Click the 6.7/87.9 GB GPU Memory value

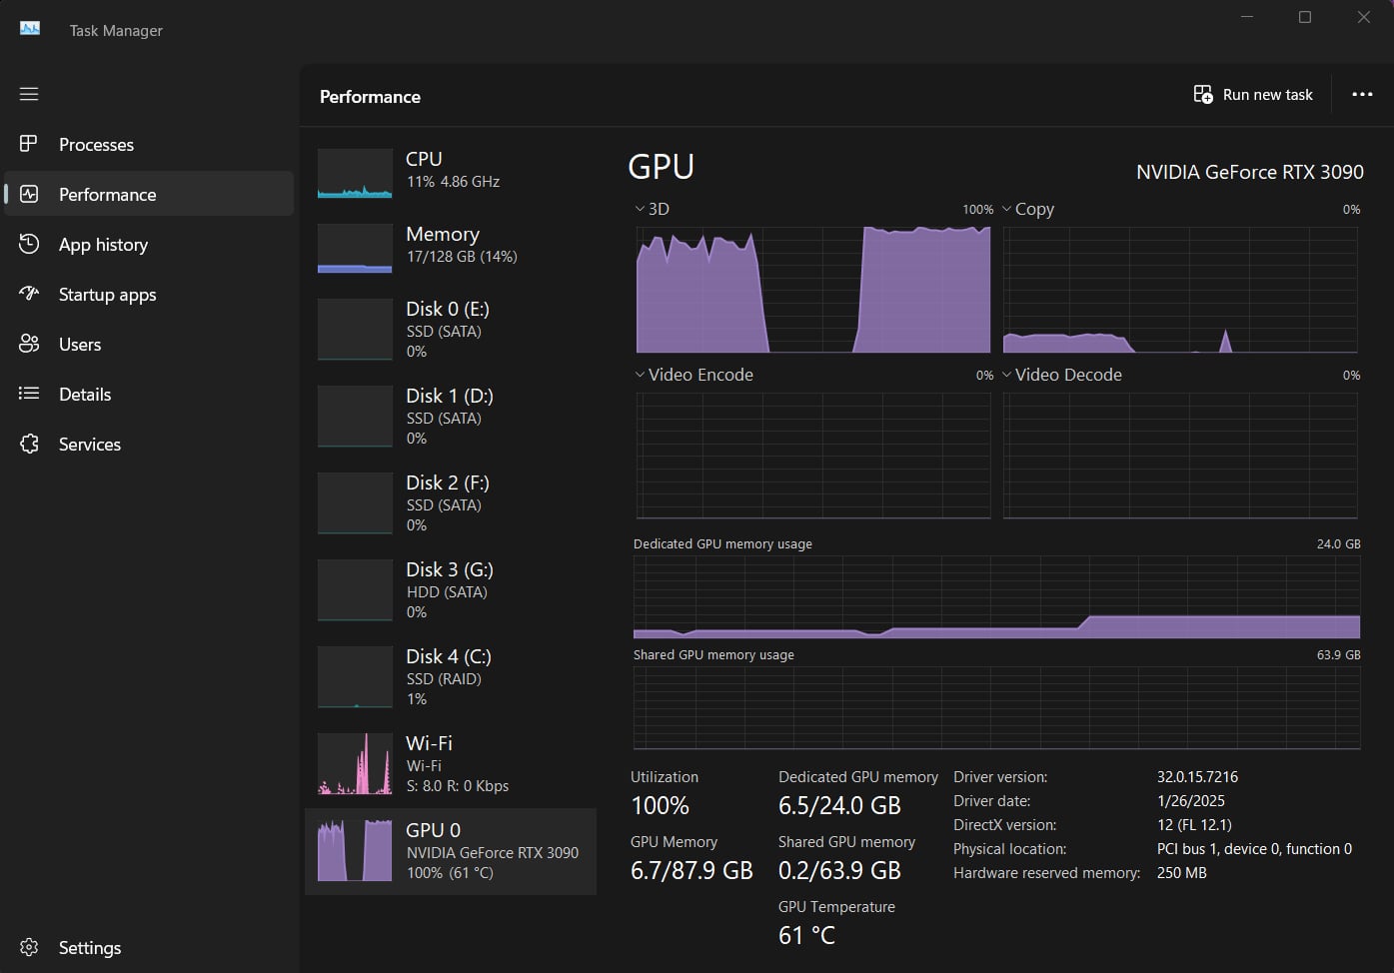(x=692, y=870)
